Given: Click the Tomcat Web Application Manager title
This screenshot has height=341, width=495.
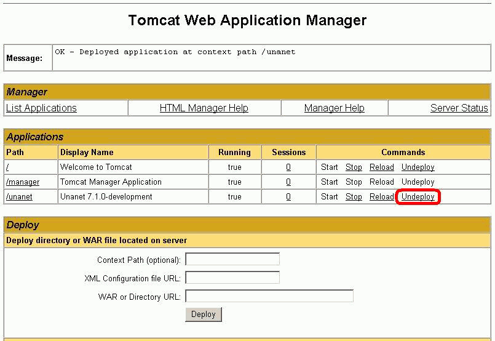Looking at the screenshot, I should point(247,20).
